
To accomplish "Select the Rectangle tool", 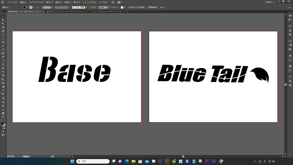I will pos(3,42).
